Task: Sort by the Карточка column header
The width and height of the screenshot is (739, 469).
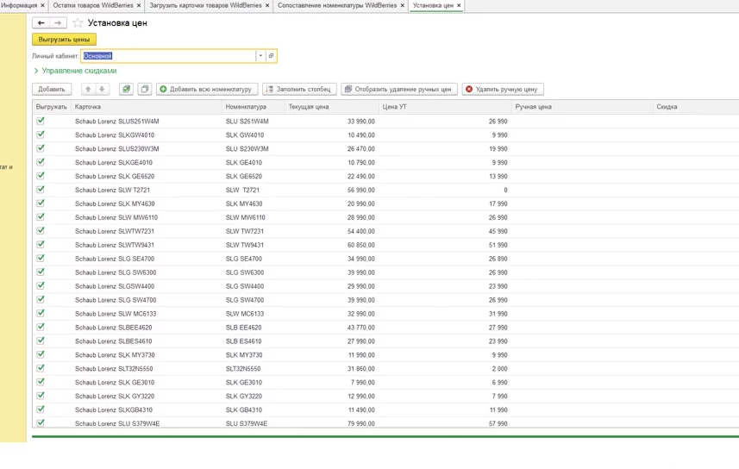Action: click(146, 107)
